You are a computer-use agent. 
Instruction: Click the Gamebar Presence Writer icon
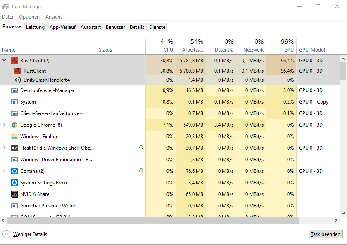click(14, 206)
